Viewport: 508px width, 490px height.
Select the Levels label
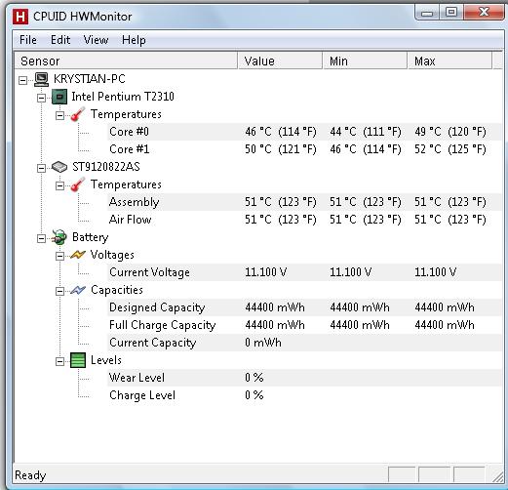(106, 360)
